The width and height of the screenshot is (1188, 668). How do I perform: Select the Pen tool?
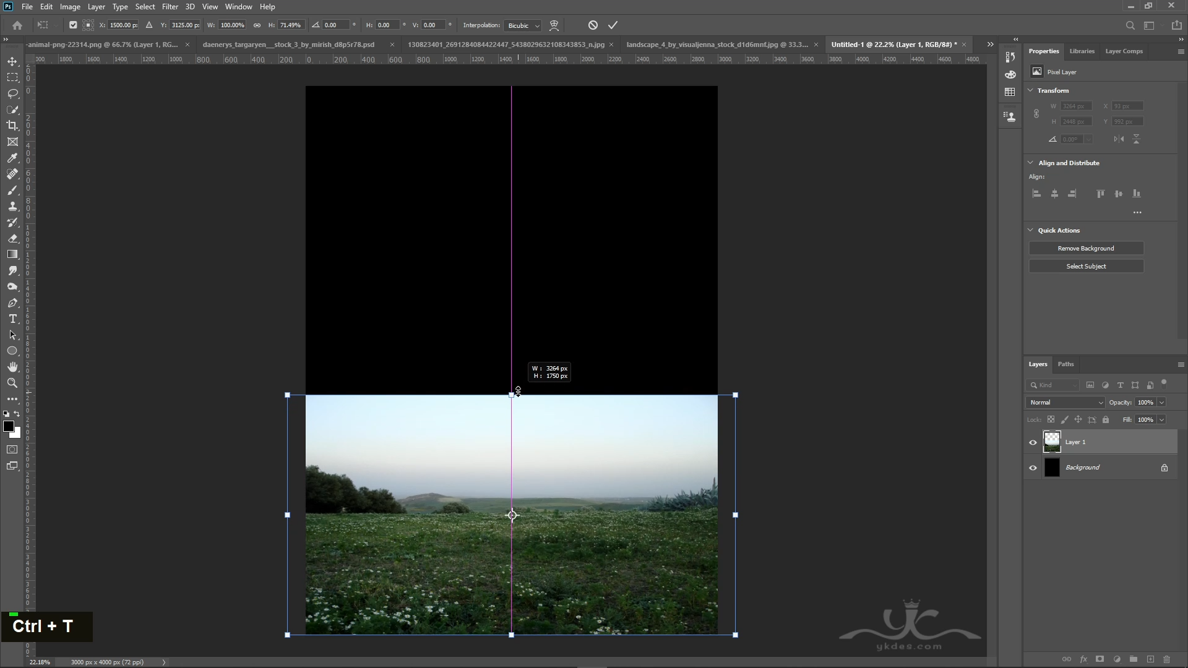coord(12,302)
